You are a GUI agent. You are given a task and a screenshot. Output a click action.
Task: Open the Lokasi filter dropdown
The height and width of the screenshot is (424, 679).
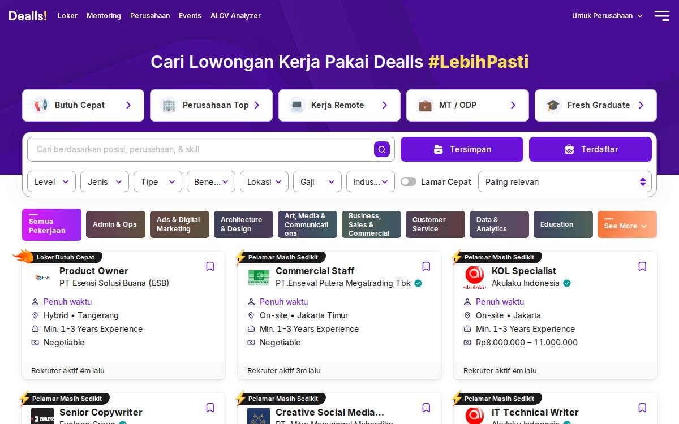click(x=264, y=181)
